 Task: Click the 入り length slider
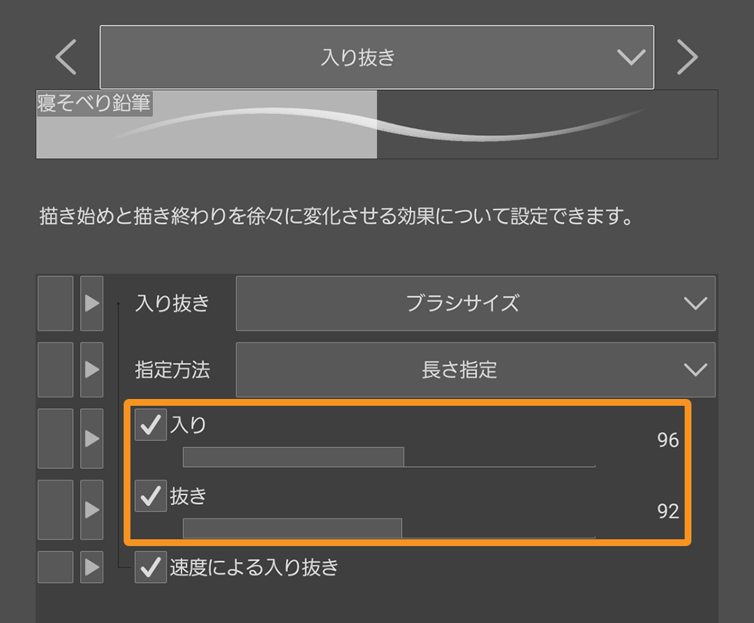tap(388, 457)
